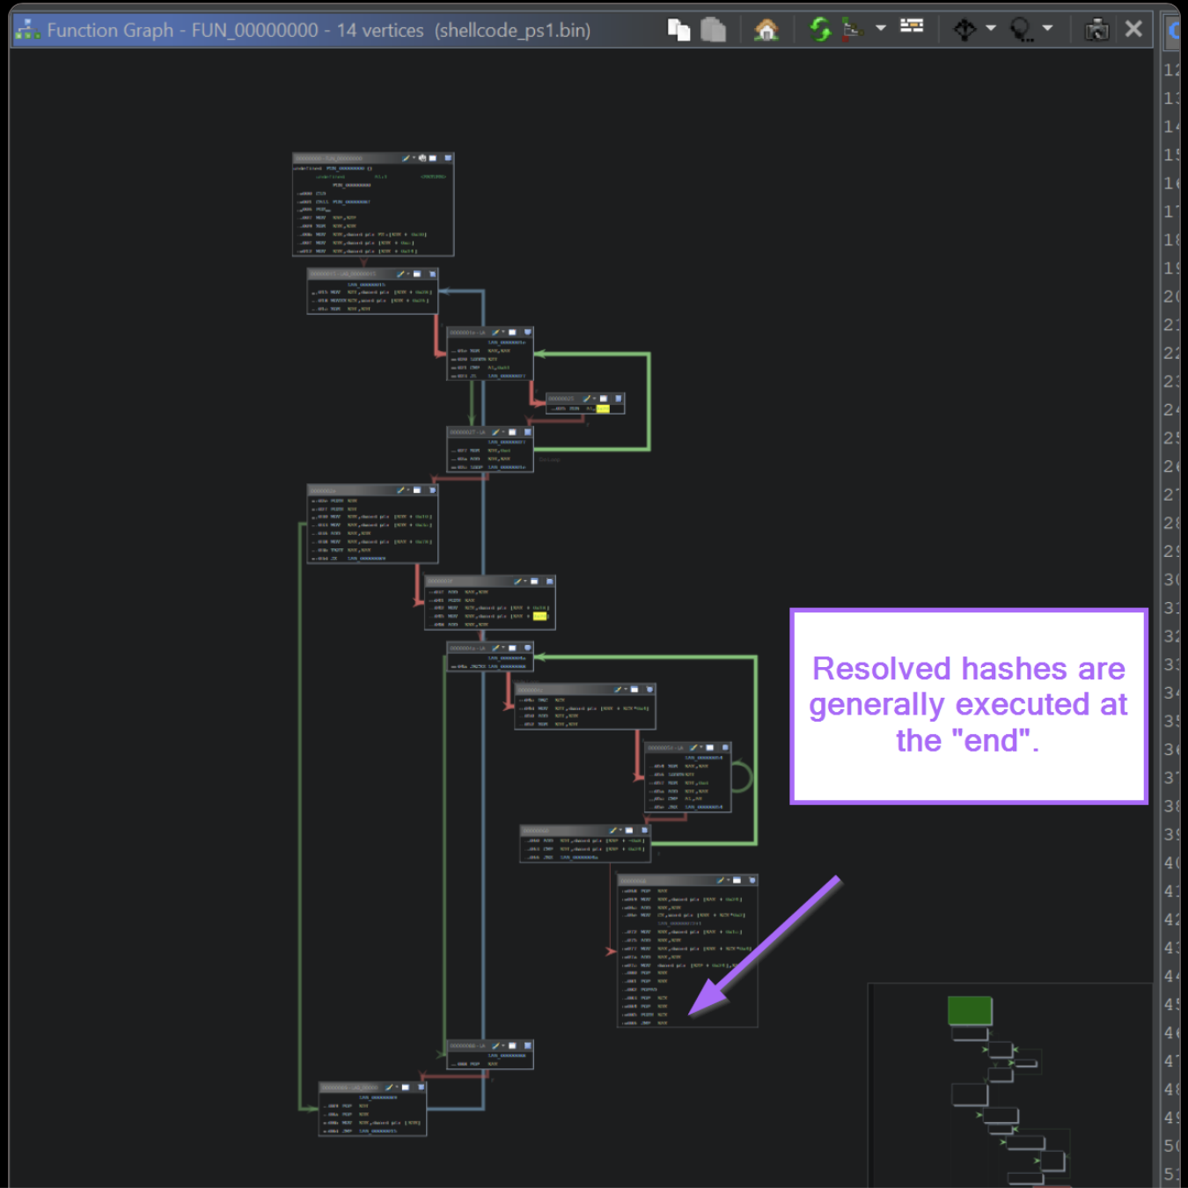
Task: Reload the graph with green refresh icon
Action: pyautogui.click(x=820, y=30)
